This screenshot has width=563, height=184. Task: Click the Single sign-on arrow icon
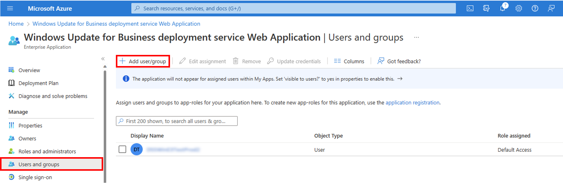pyautogui.click(x=11, y=177)
